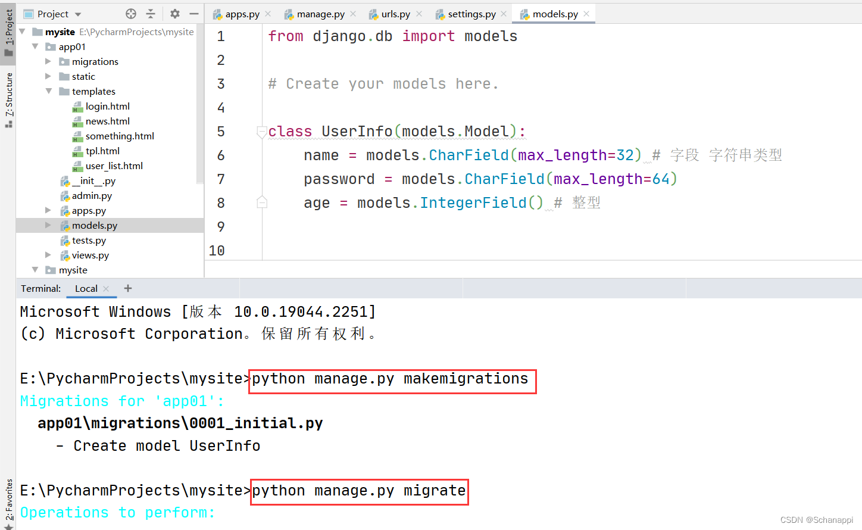862x530 pixels.
Task: Open admin.py in the project tree
Action: point(92,195)
